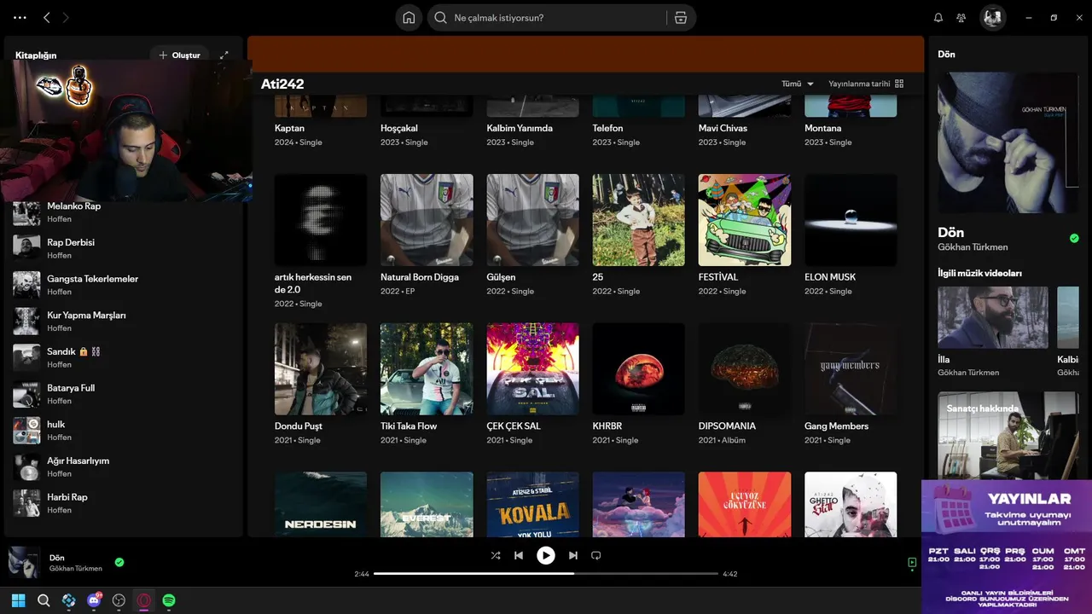Open the Windows Start menu
Viewport: 1092px width, 614px height.
pos(18,600)
